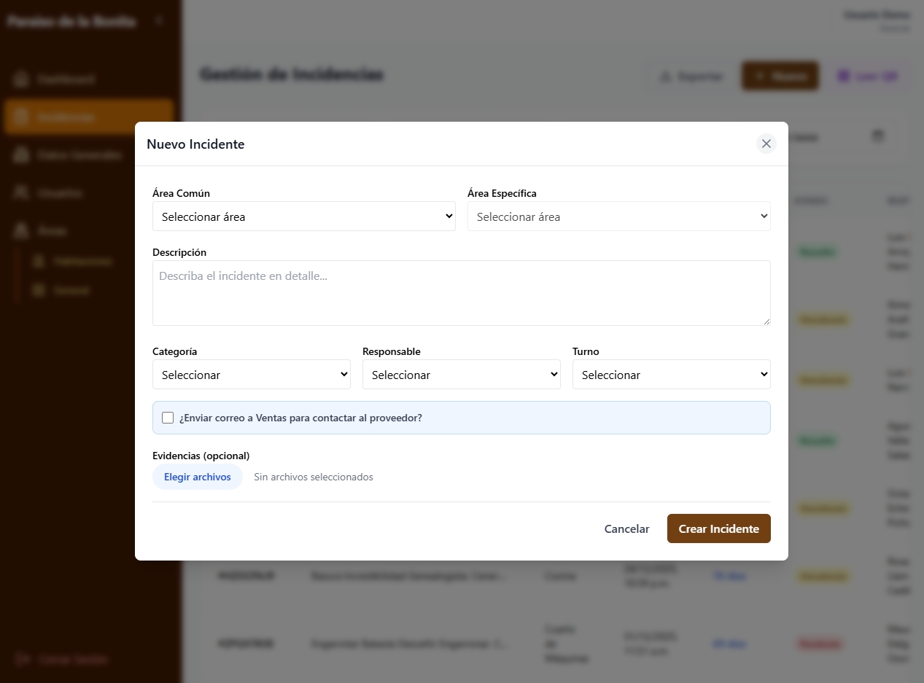Expand the Categoría select list

(251, 375)
